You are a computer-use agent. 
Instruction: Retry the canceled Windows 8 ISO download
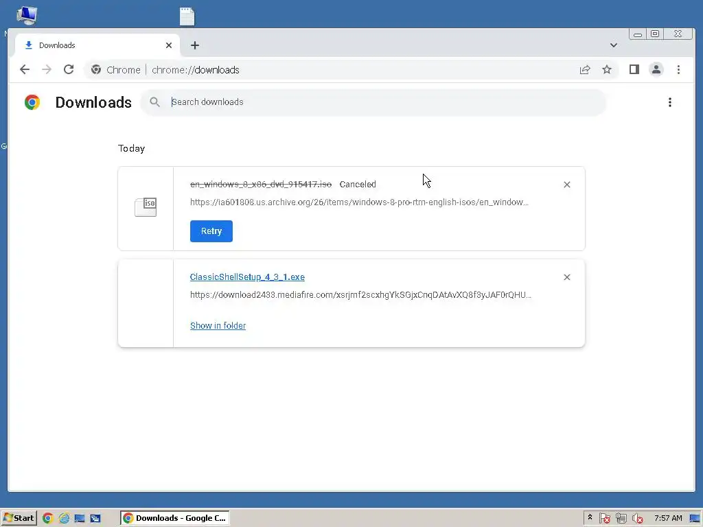pos(211,231)
